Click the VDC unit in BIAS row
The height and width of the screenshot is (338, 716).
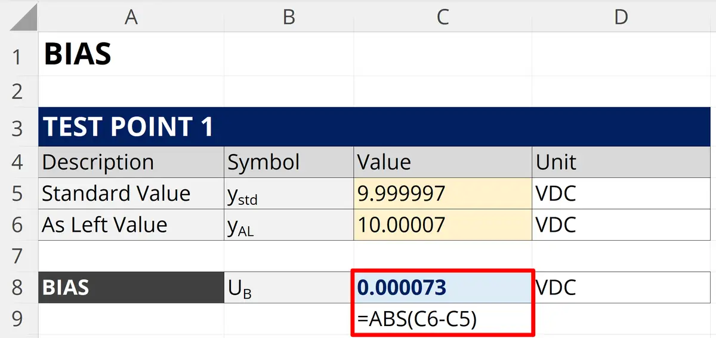point(621,287)
